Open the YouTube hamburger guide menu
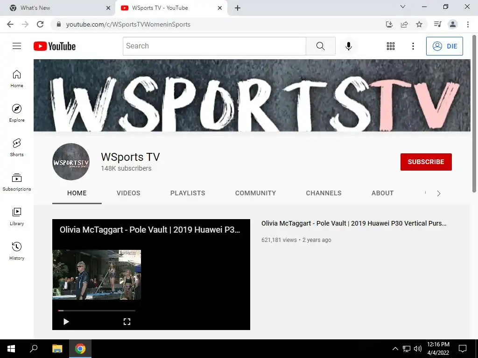The image size is (478, 358). (x=17, y=46)
